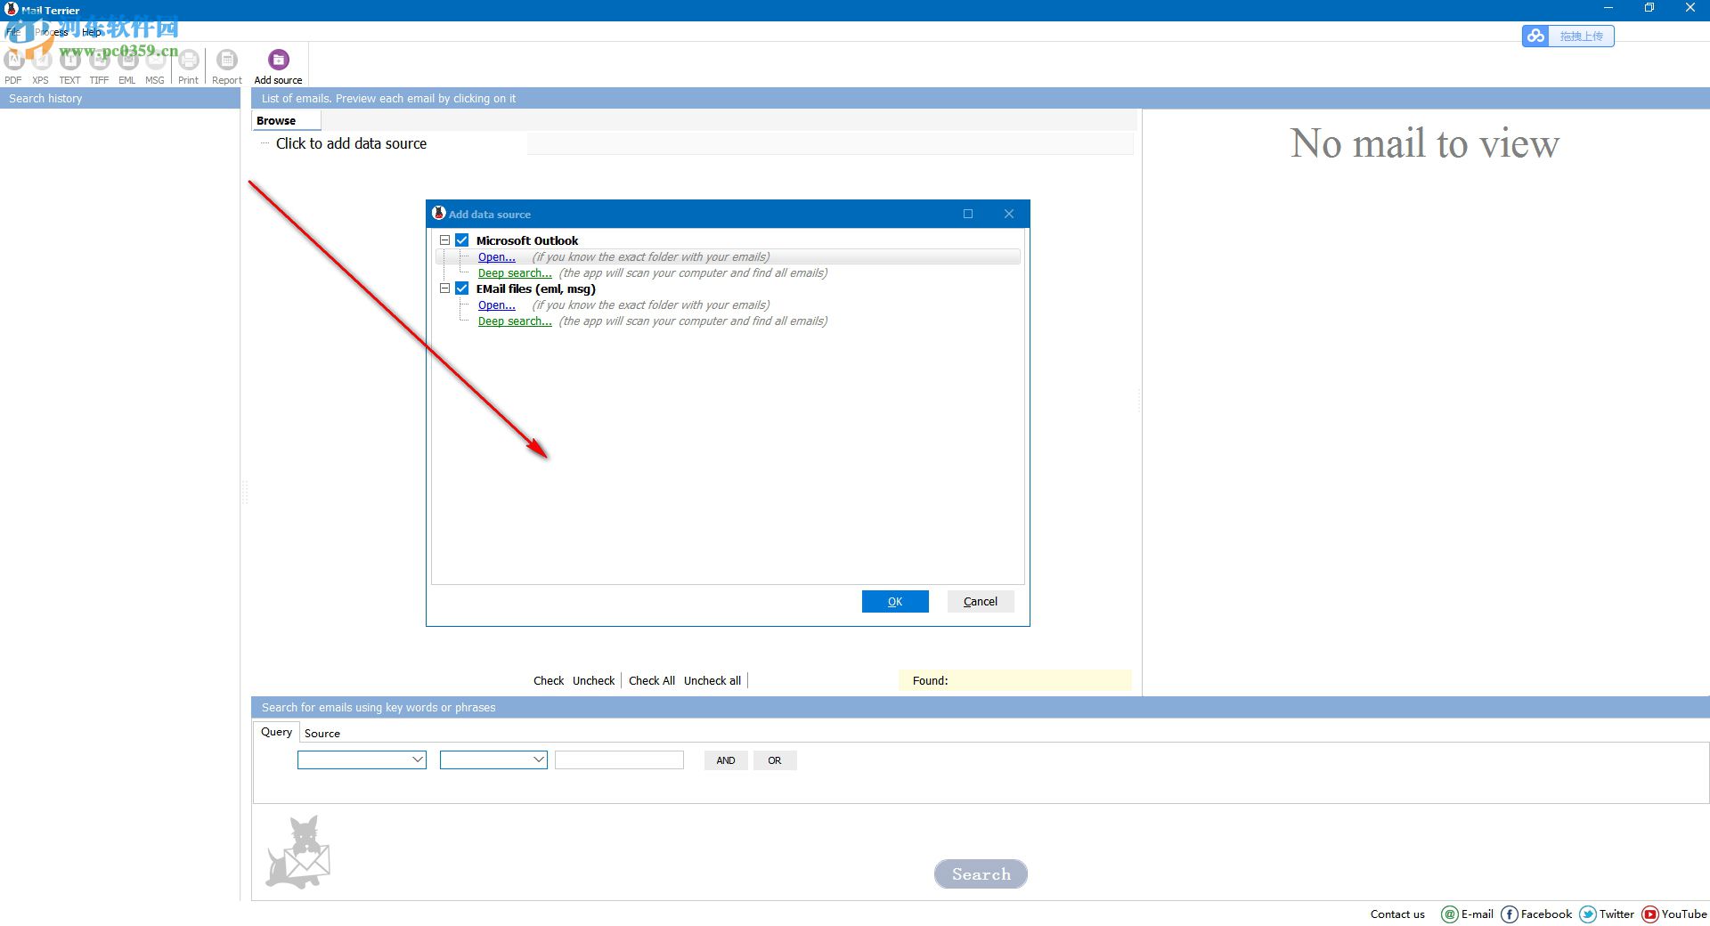The width and height of the screenshot is (1710, 926).
Task: Click the terrier with envelope mascot image
Action: (298, 852)
